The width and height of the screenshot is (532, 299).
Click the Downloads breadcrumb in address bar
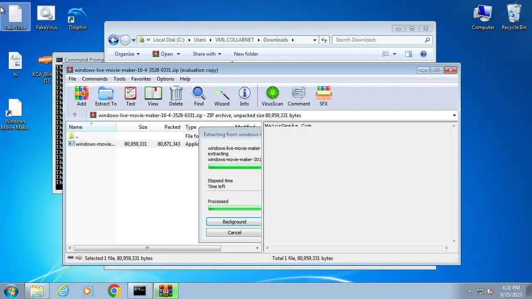[x=276, y=40]
